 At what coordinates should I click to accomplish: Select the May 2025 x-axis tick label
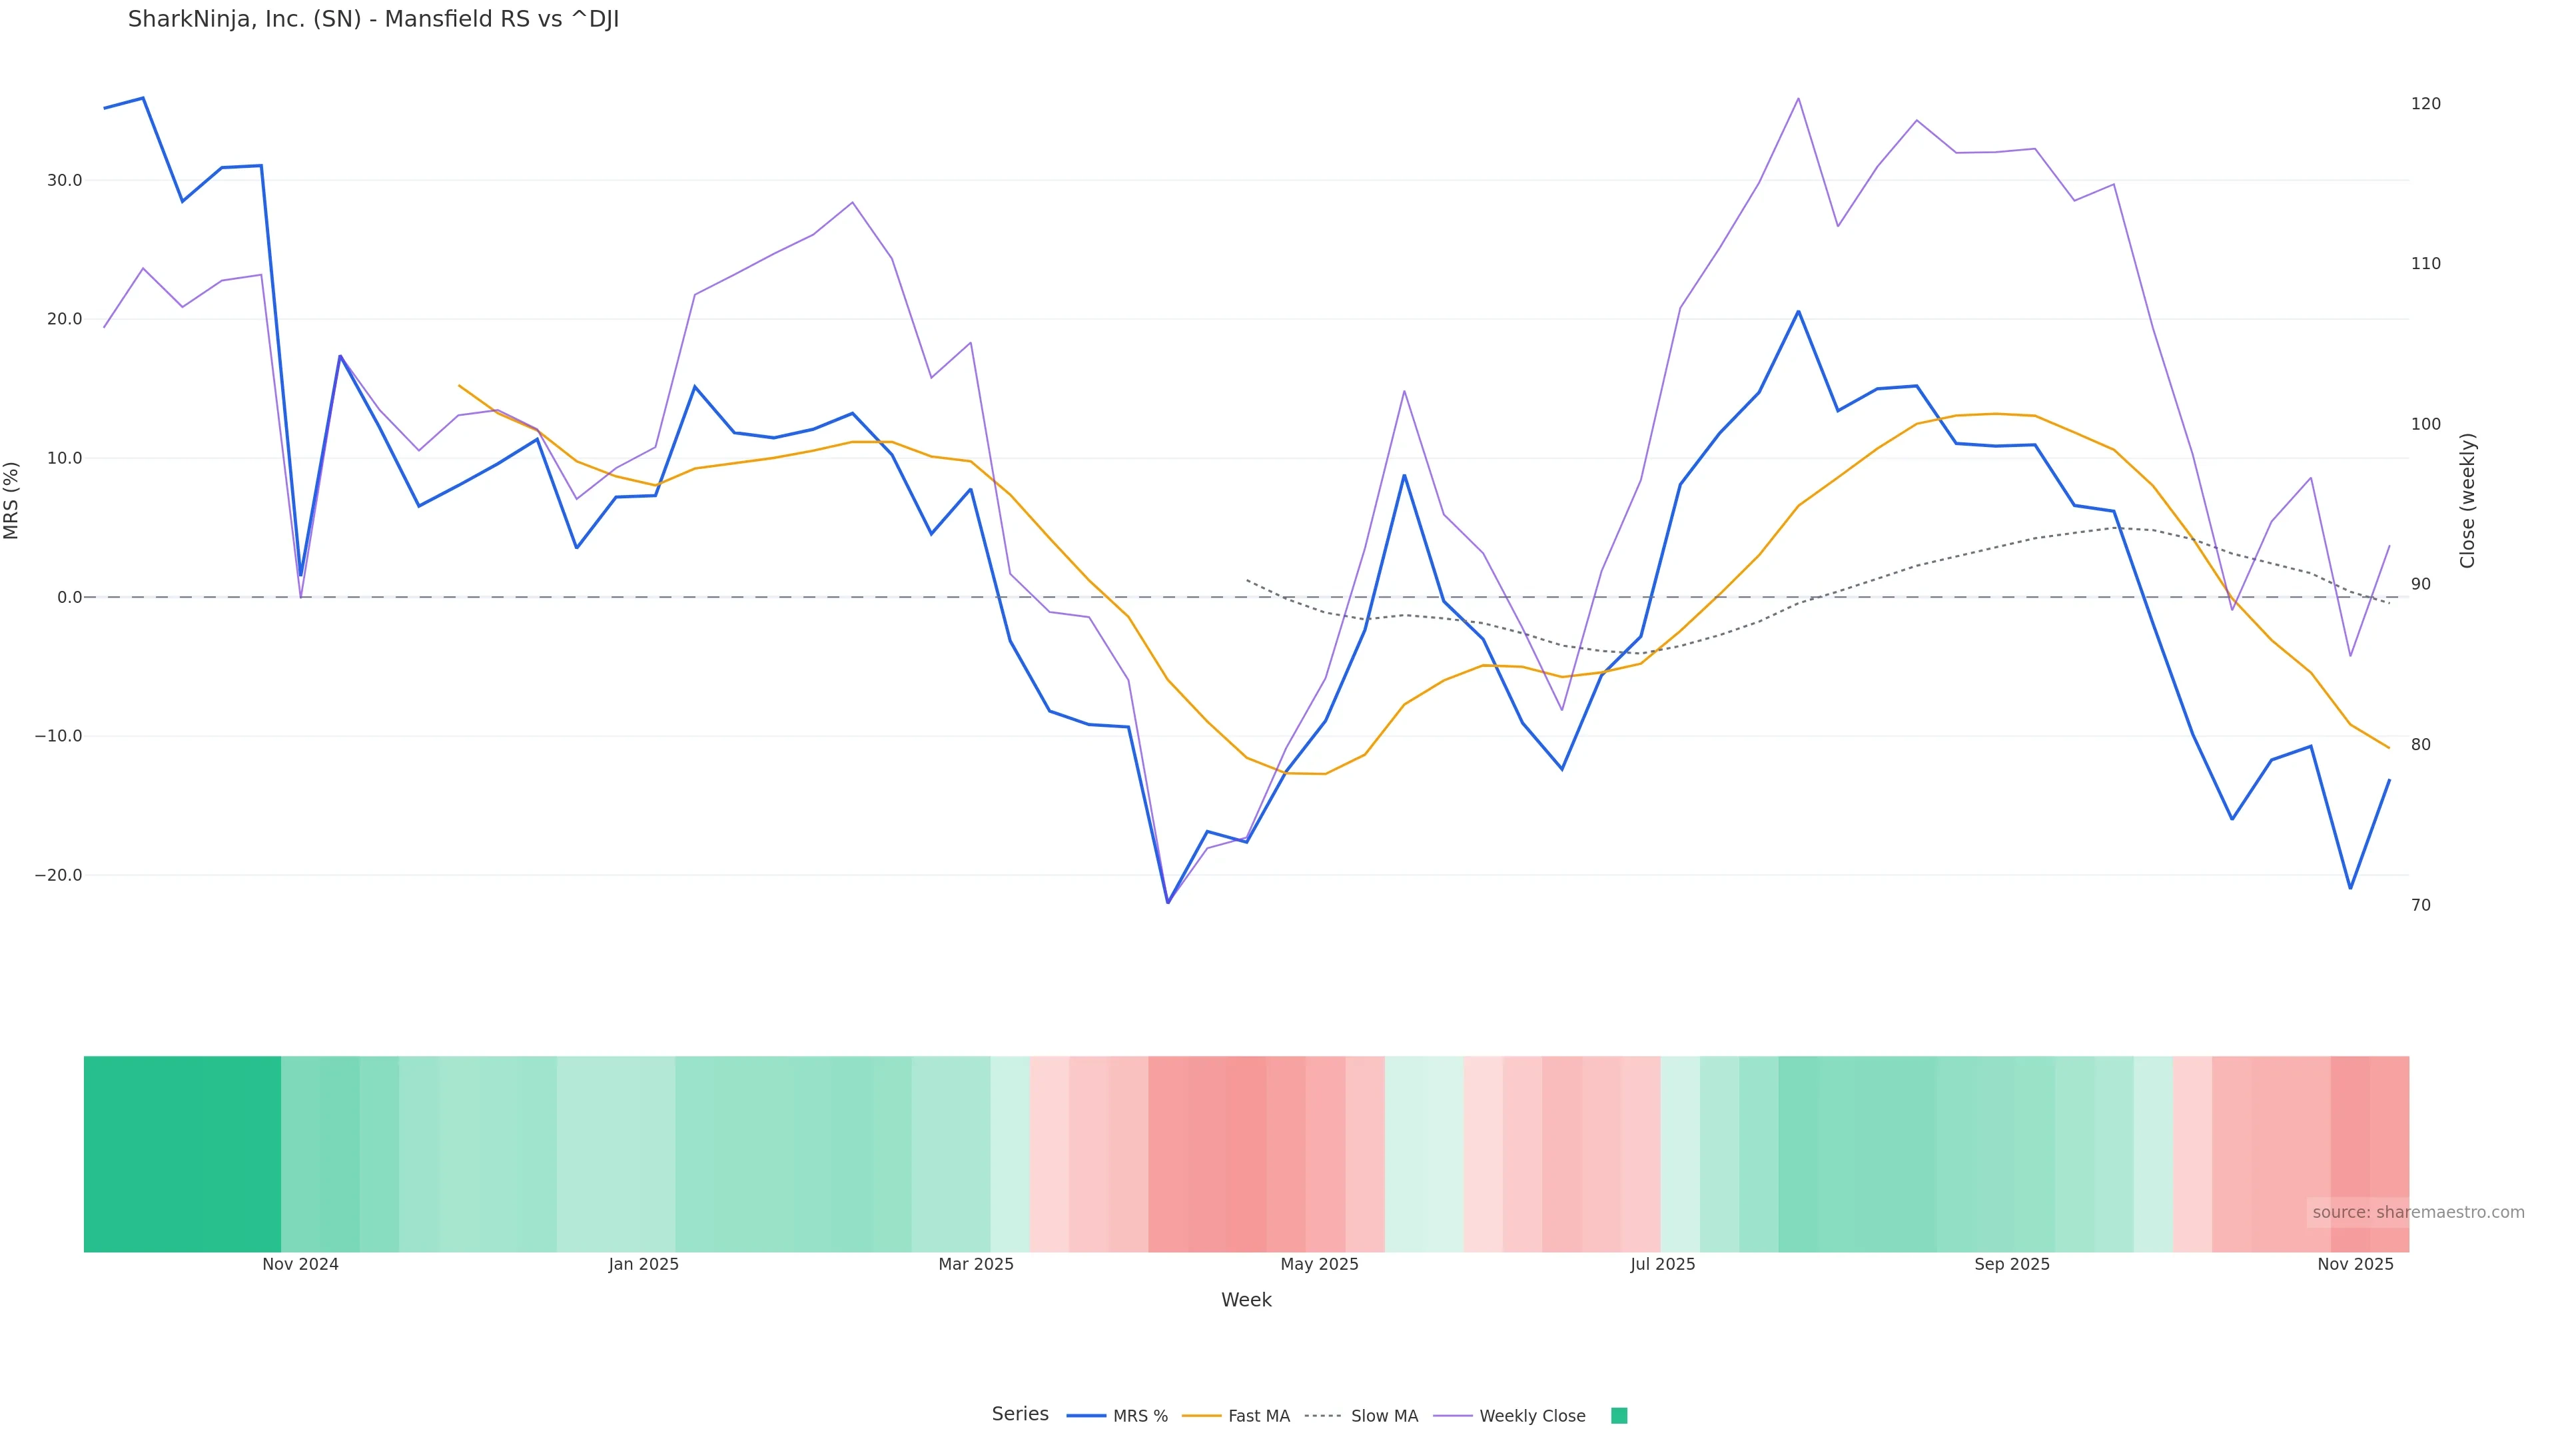coord(1319,1264)
